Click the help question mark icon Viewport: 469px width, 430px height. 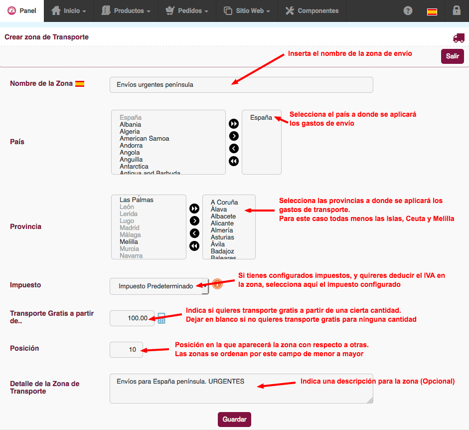pos(408,10)
